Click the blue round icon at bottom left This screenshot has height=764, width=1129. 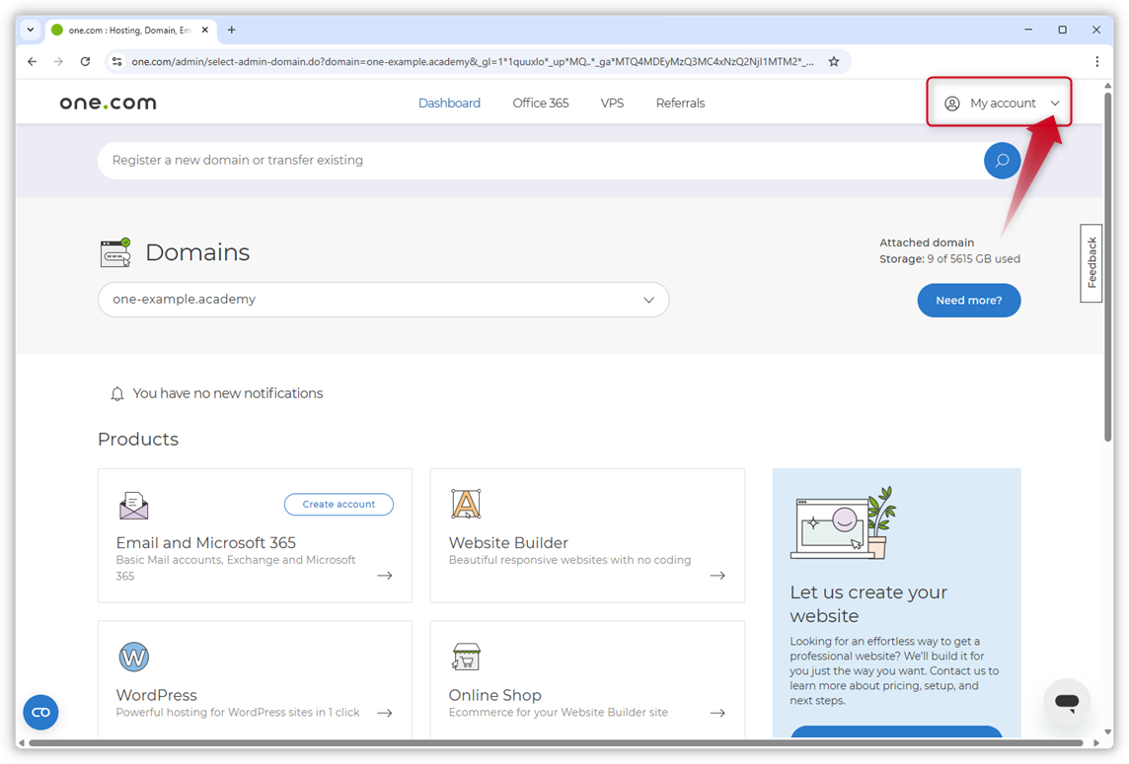(x=41, y=712)
